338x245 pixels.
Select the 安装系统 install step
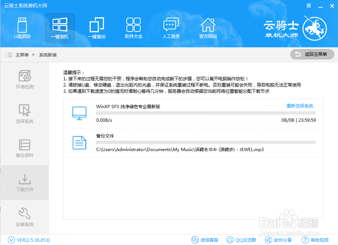[24, 217]
